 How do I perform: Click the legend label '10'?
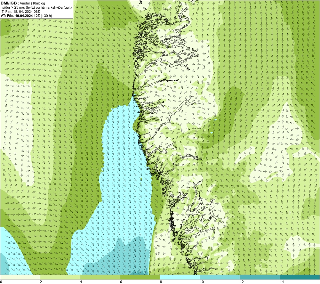[202, 282]
